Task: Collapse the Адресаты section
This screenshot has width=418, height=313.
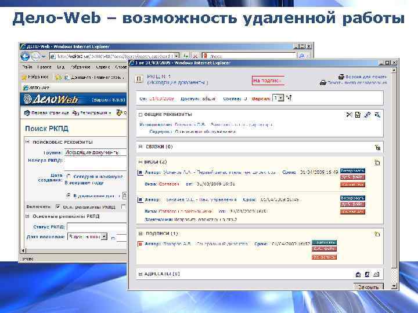Action: [140, 274]
